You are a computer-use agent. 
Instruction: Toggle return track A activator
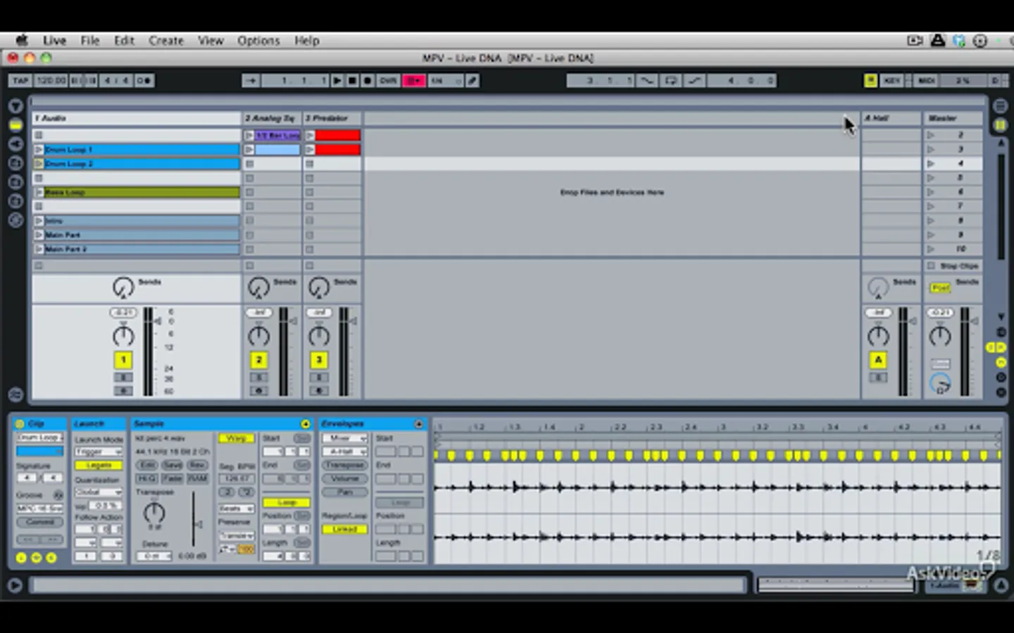coord(878,360)
